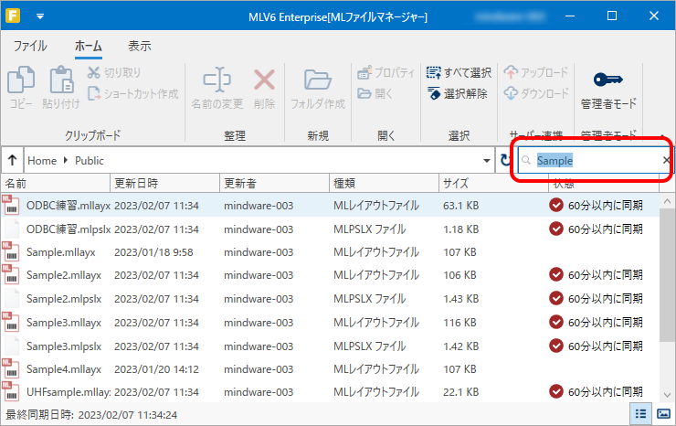Click the last sync time 最終同期日時 status text
The width and height of the screenshot is (676, 426).
click(x=91, y=415)
